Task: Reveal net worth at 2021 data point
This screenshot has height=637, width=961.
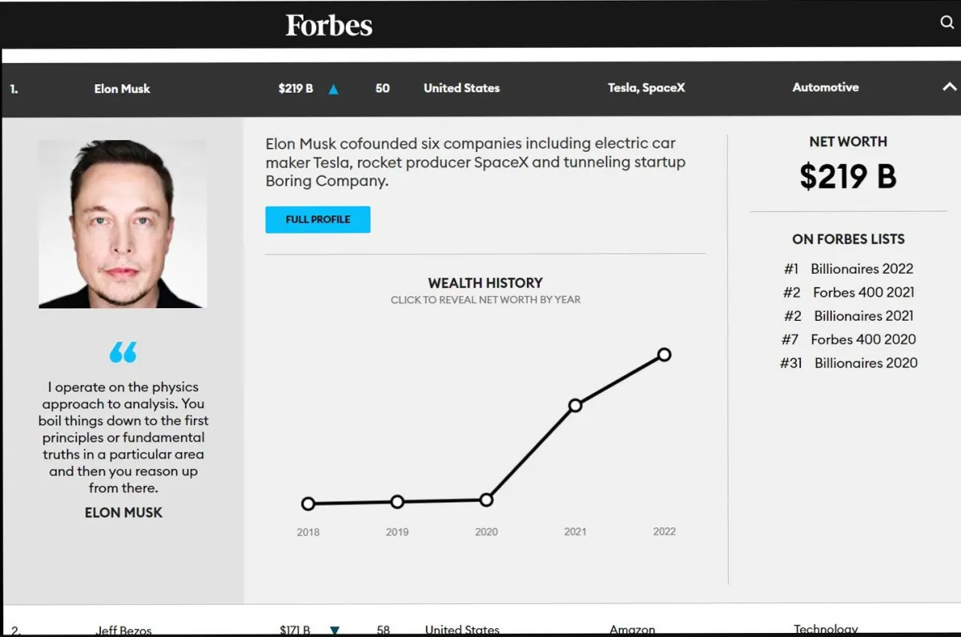Action: pos(575,405)
